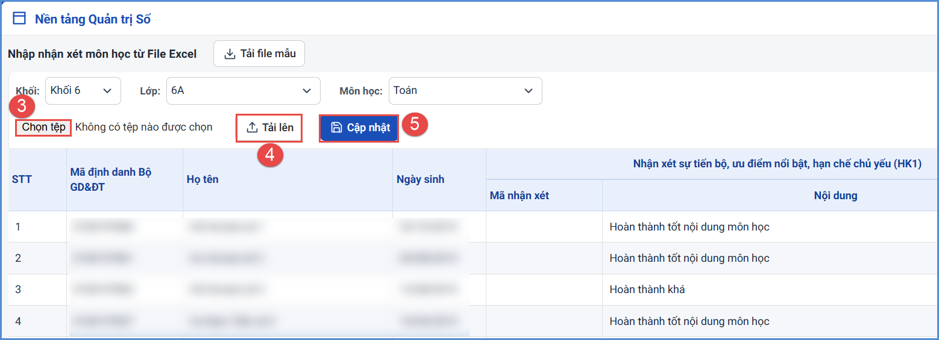This screenshot has height=340, width=939.
Task: Select row number 4 in STT column
Action: (x=18, y=321)
